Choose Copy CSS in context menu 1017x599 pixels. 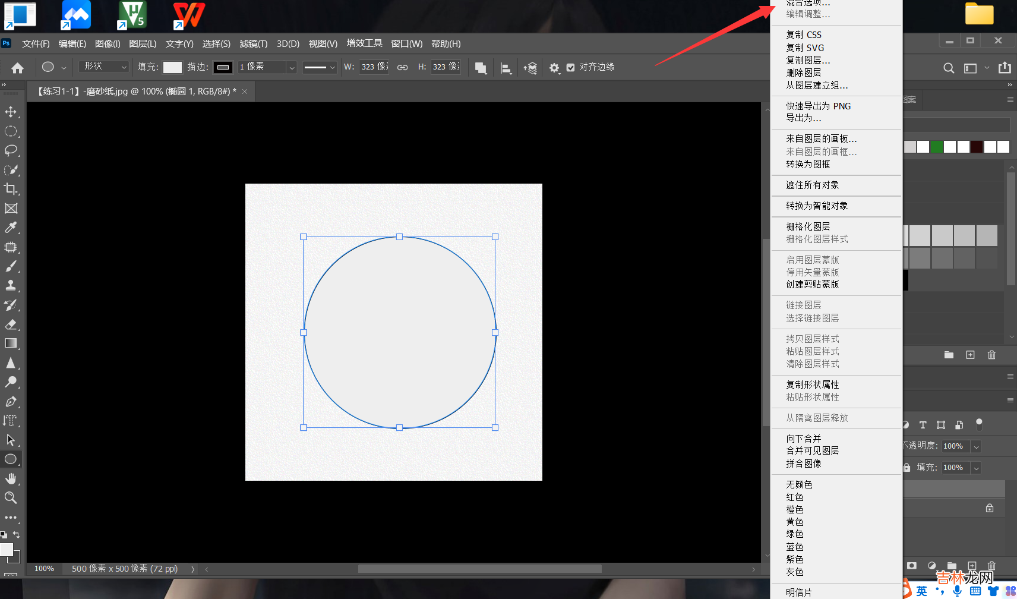804,34
